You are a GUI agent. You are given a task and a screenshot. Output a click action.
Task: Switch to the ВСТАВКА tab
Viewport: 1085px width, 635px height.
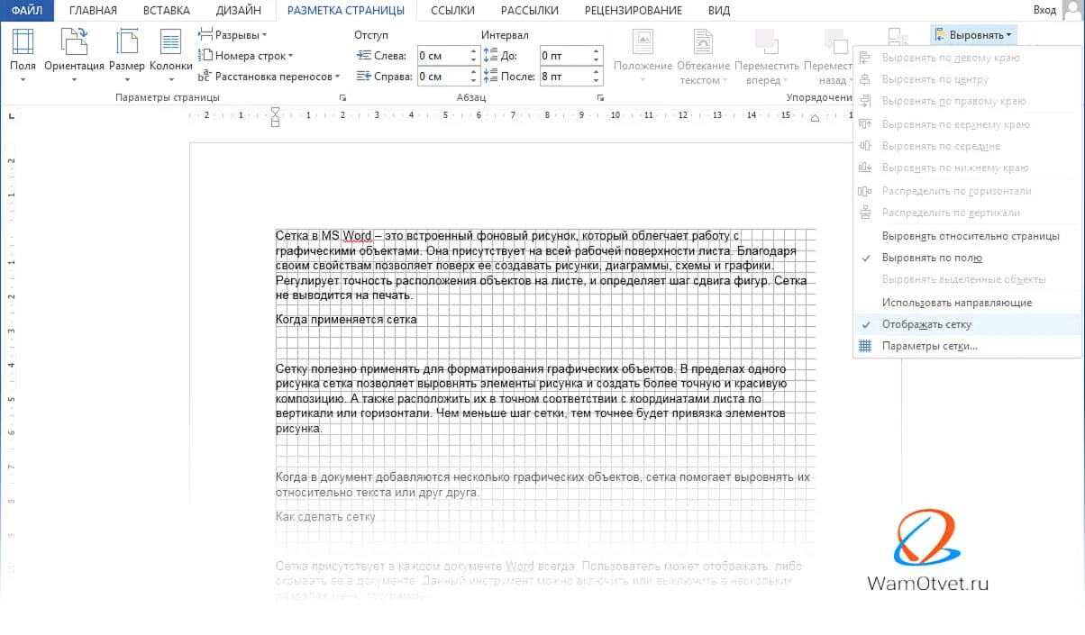click(167, 11)
